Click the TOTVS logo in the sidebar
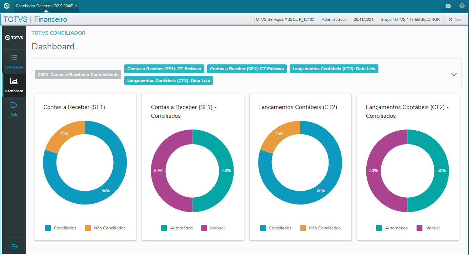Image resolution: width=469 pixels, height=255 pixels. click(x=14, y=38)
